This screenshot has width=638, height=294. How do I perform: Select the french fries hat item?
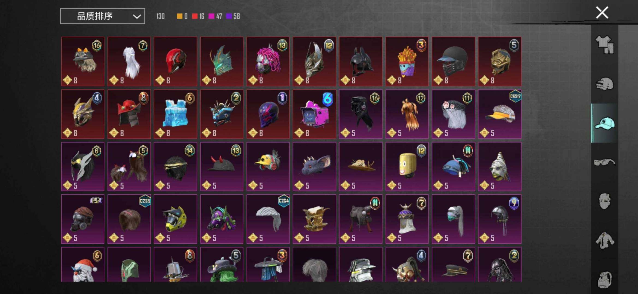(x=407, y=62)
